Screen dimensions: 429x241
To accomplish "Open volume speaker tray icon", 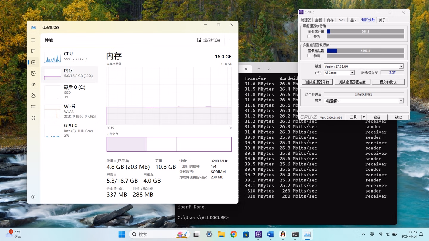I will 388,234.
